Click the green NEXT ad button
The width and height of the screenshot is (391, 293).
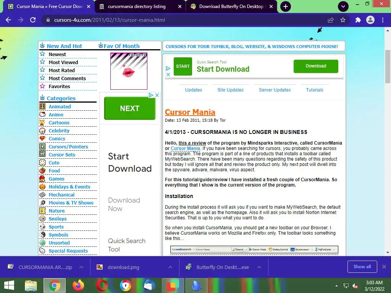tap(130, 108)
